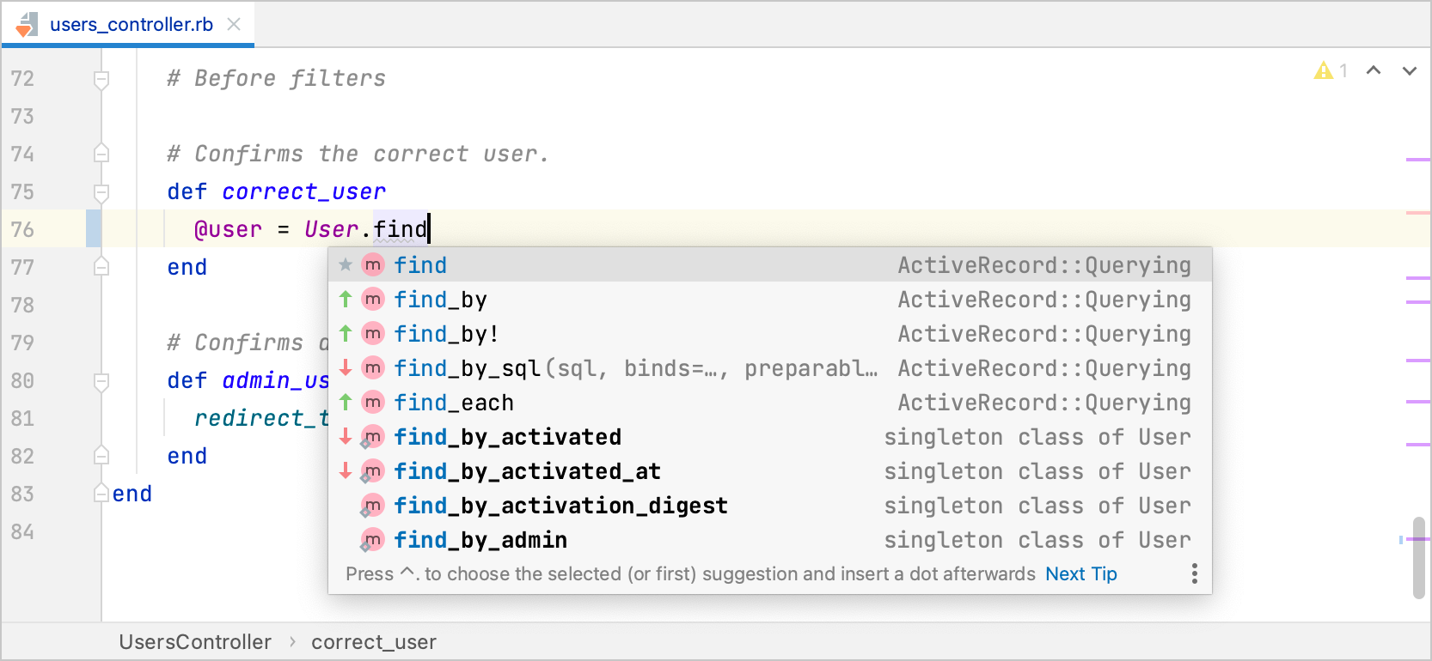Click the star icon beside the find suggestion
The width and height of the screenshot is (1432, 661).
344,264
